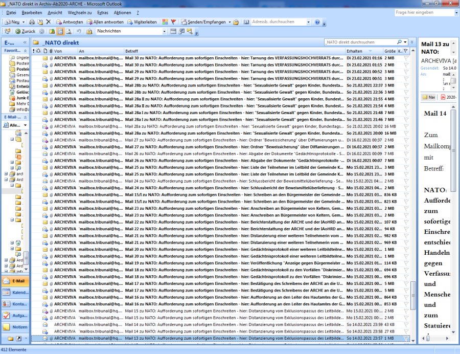Flag the Mail 28a I message received 21:48
Image resolution: width=460 pixels, height=354 pixels.
(x=406, y=113)
